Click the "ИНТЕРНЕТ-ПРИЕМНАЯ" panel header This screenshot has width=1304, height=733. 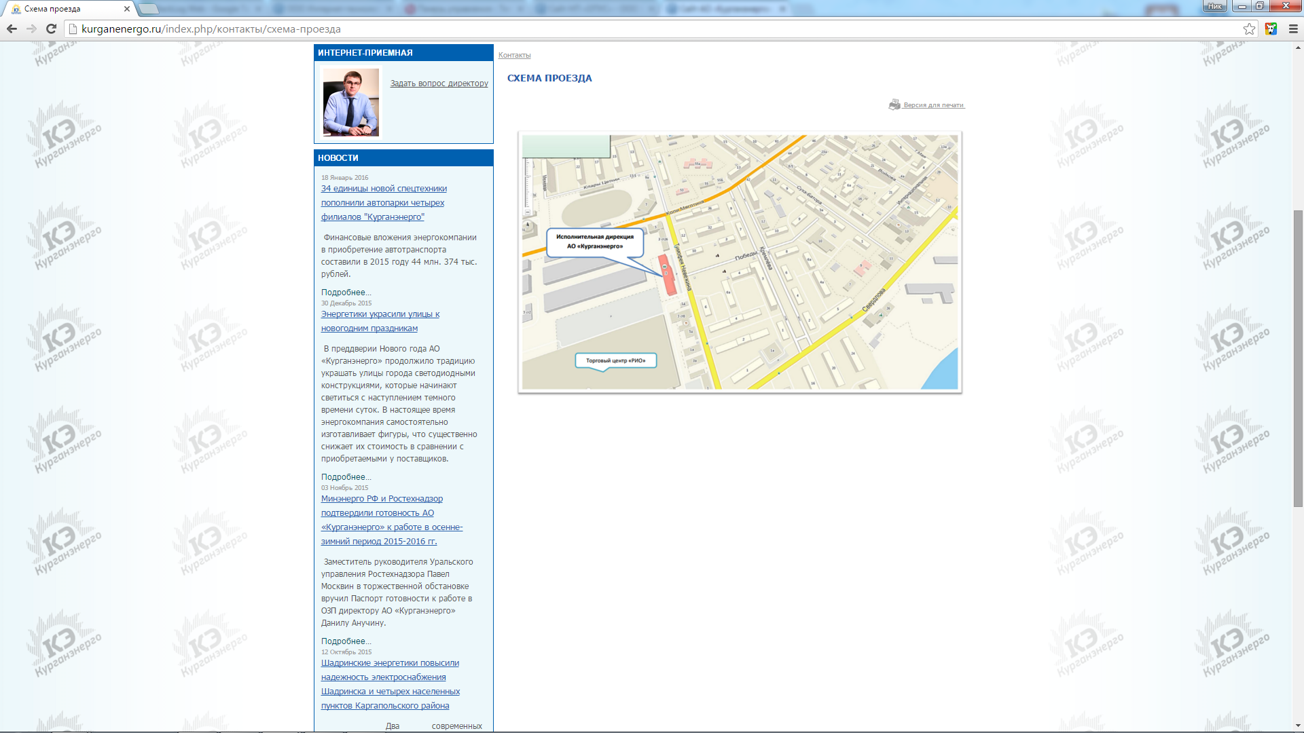click(403, 53)
